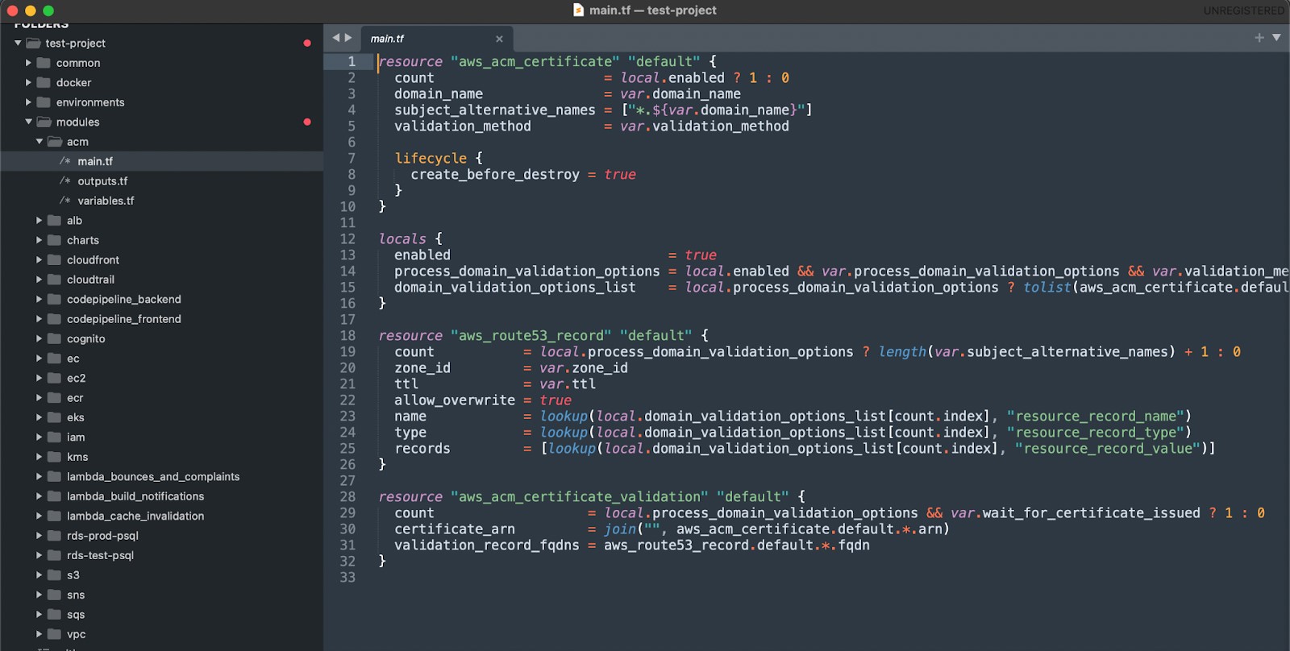Place cursor on "lifecycle" keyword
Screen dimensions: 1290x651
coord(431,158)
